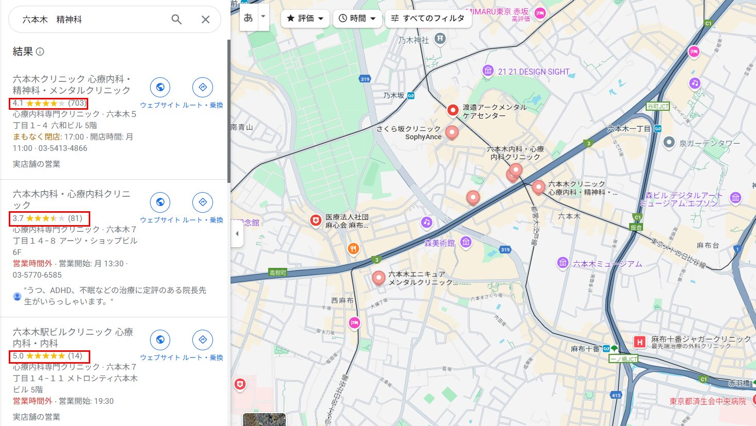The width and height of the screenshot is (756, 426).
Task: Clear the search with the X icon
Action: pos(205,20)
